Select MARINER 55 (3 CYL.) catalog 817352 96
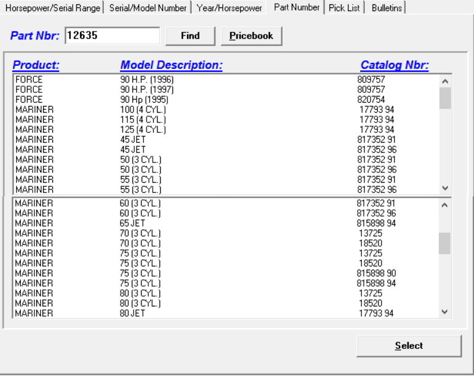Screen dimensions: 474x376 pyautogui.click(x=226, y=189)
